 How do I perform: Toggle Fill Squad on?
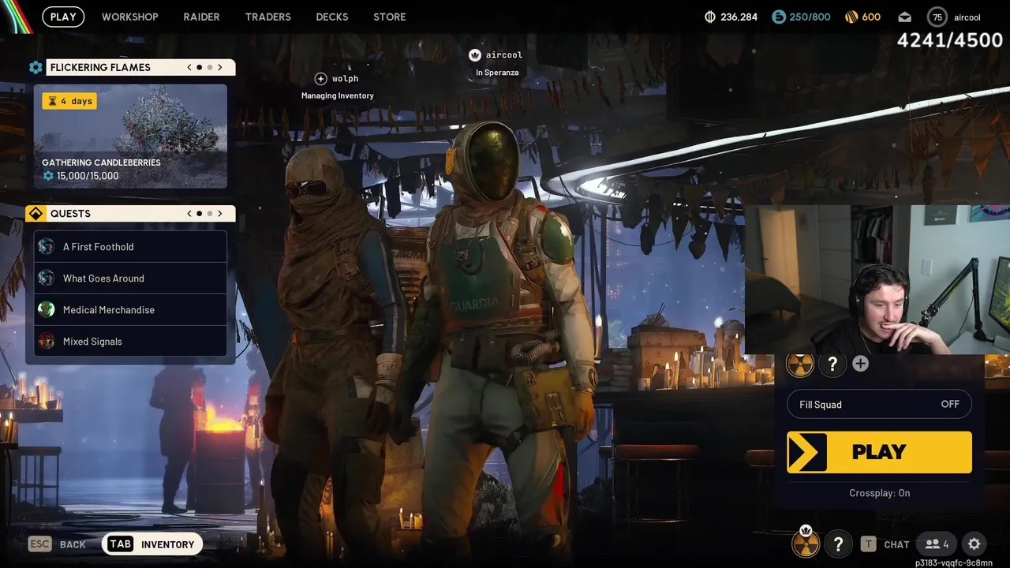[x=879, y=405]
